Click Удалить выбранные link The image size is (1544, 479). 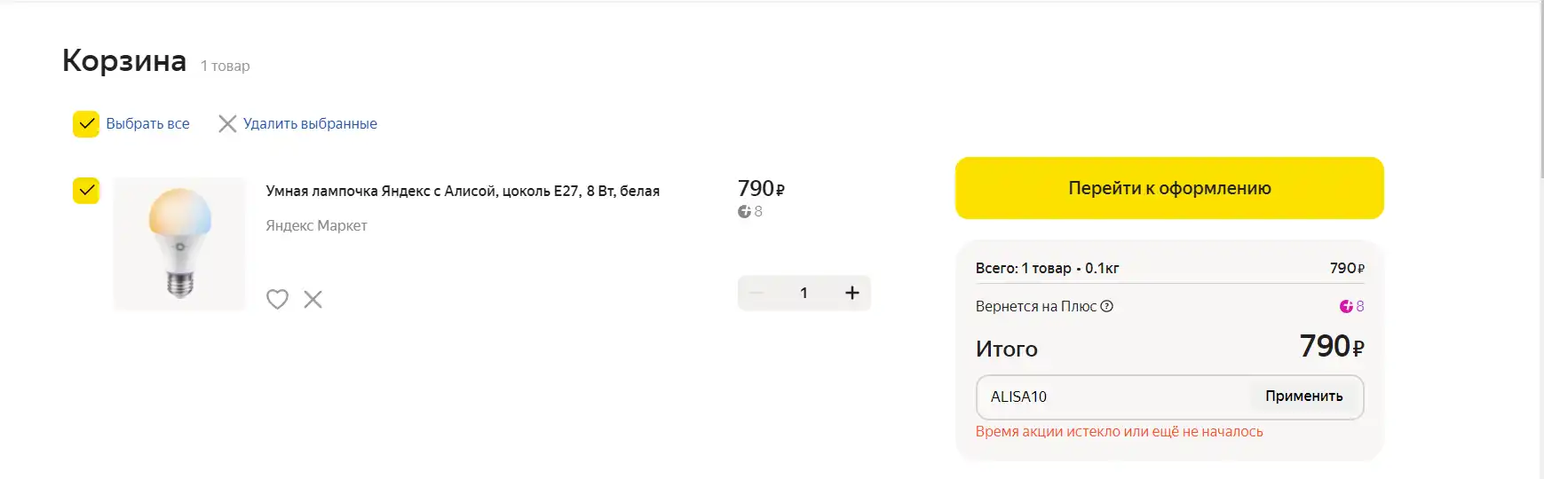click(x=310, y=123)
